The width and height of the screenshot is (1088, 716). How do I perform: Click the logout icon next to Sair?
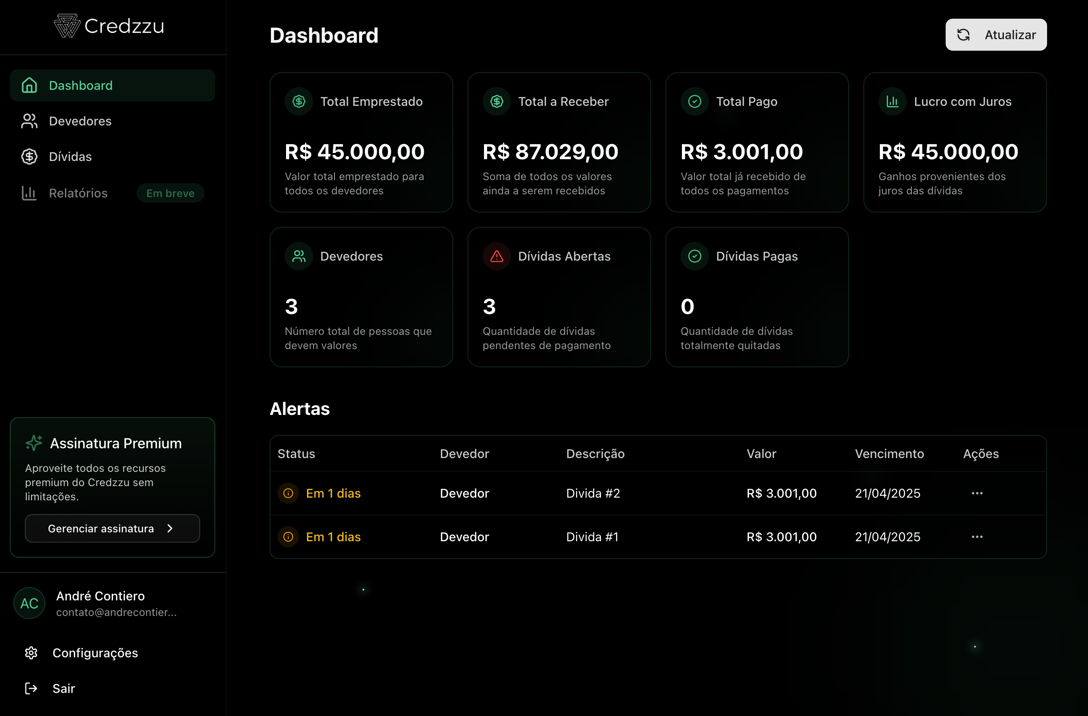[x=30, y=688]
